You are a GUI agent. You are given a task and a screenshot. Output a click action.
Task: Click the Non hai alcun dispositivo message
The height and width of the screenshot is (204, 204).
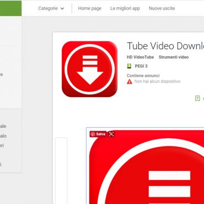pos(157,81)
